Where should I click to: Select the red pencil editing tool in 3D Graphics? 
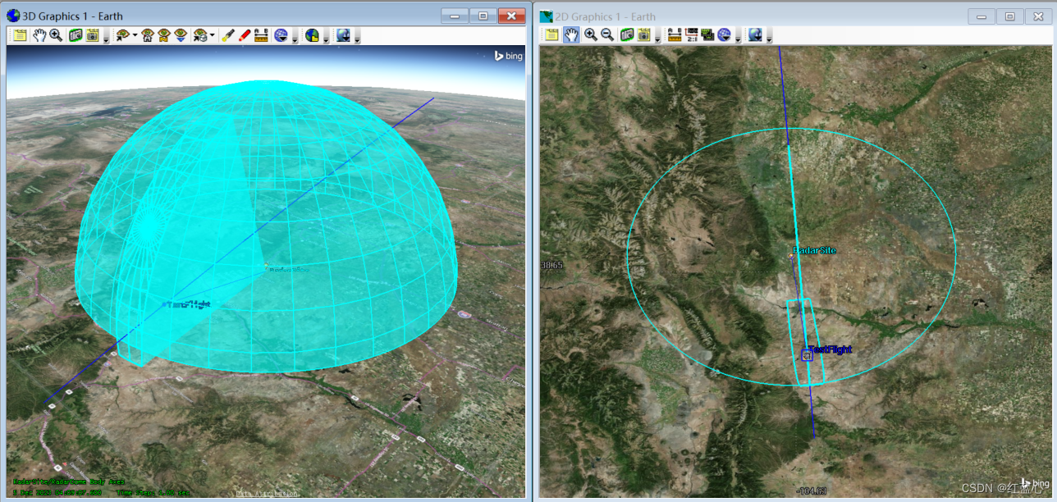tap(245, 35)
